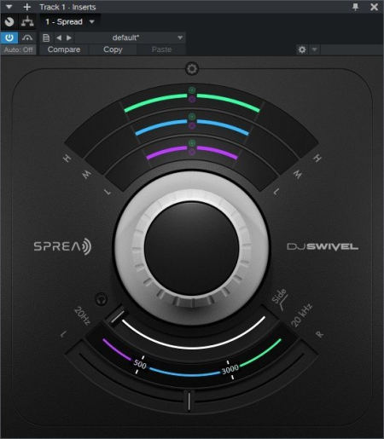Click the blue mid band width arc
Screen dimensions: 384x439
[x=161, y=125]
